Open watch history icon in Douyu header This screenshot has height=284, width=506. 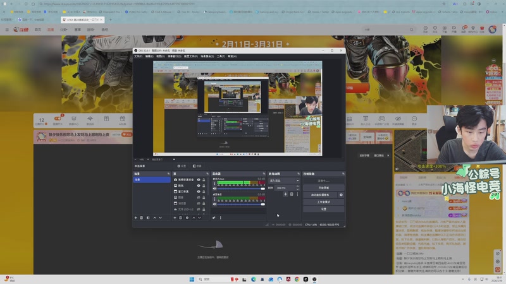click(x=425, y=29)
